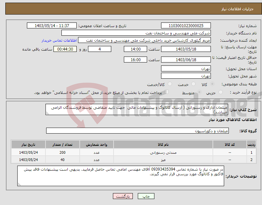This screenshot has width=262, height=205.
Task: Click the general need description textarea
Action: click(x=137, y=109)
